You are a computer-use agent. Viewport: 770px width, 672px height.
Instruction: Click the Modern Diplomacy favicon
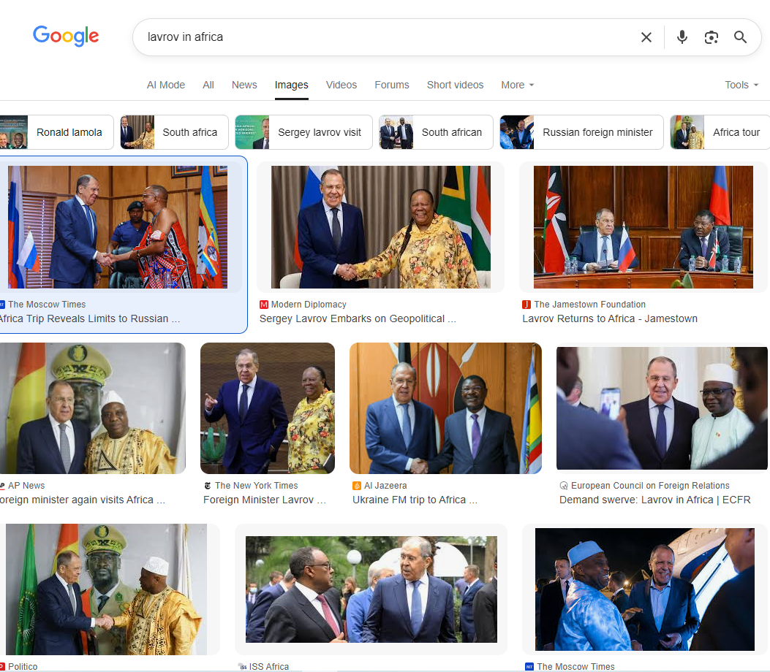click(264, 305)
